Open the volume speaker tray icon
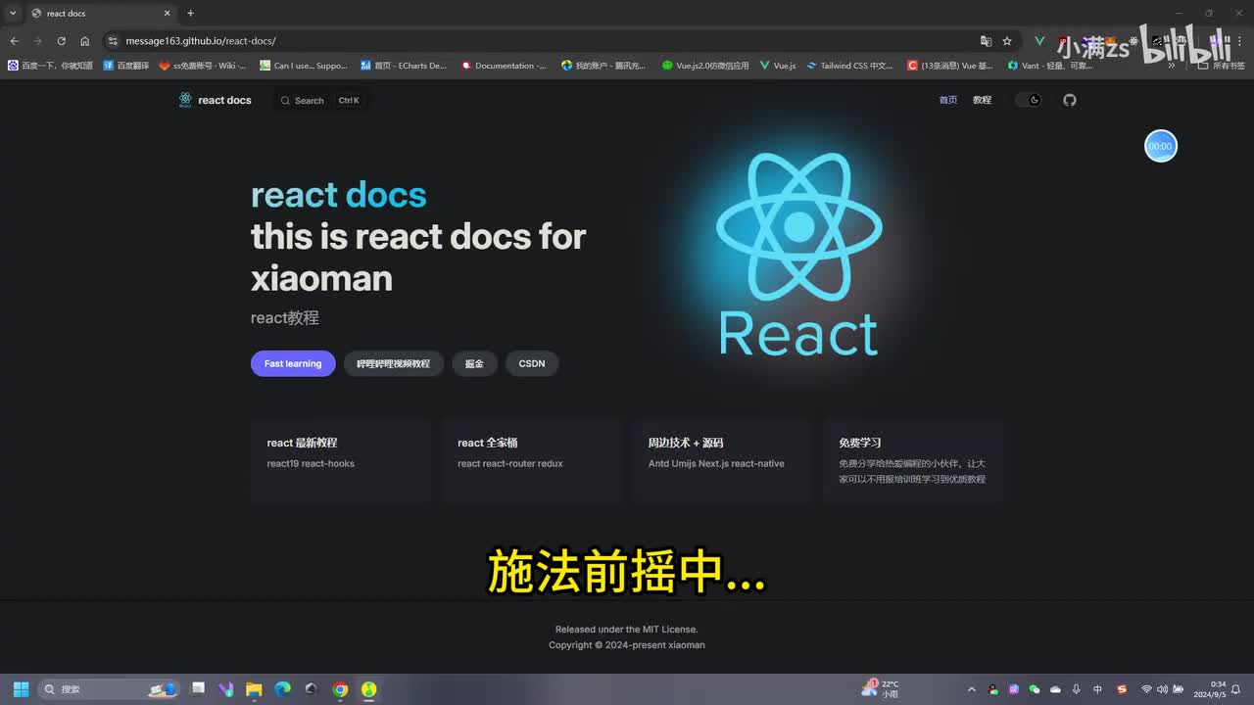Screen dimensions: 1254x705 click(1162, 689)
